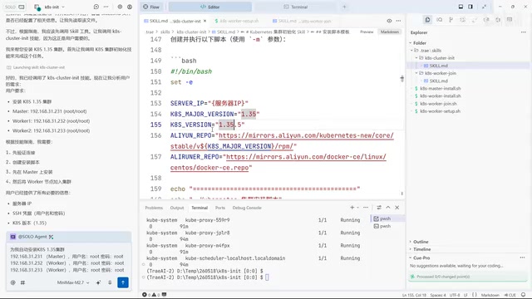Switch to the Editor view tab
Image resolution: width=532 pixels, height=299 pixels.
210,7
